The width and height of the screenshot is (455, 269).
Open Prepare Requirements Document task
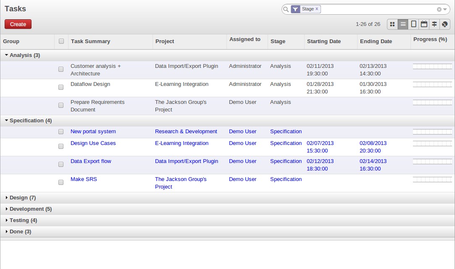pyautogui.click(x=97, y=106)
